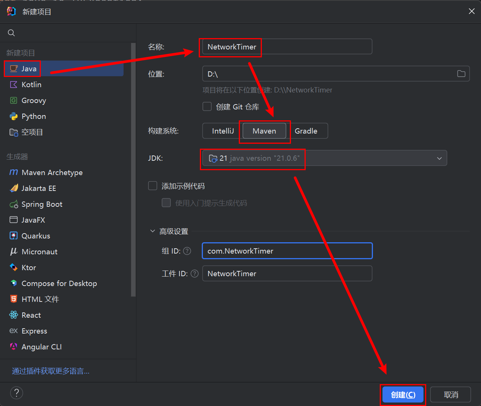Click help icon next to 组 ID

pos(187,251)
